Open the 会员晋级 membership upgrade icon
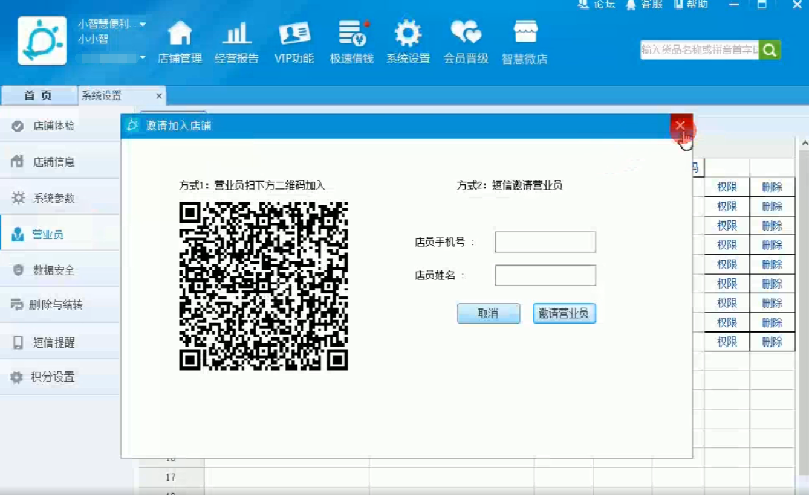Image resolution: width=809 pixels, height=495 pixels. point(466,41)
